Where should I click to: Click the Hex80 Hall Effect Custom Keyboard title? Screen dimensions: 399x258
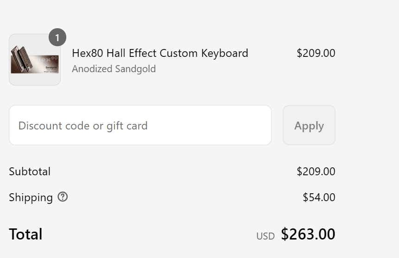pos(160,53)
